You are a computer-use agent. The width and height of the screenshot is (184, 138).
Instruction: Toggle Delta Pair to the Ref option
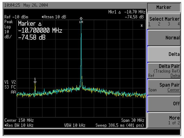pyautogui.click(x=151, y=76)
